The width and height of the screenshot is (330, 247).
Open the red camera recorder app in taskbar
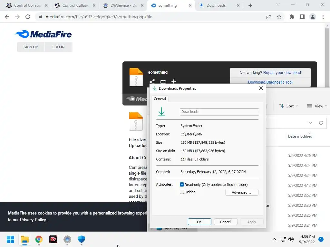click(x=53, y=239)
